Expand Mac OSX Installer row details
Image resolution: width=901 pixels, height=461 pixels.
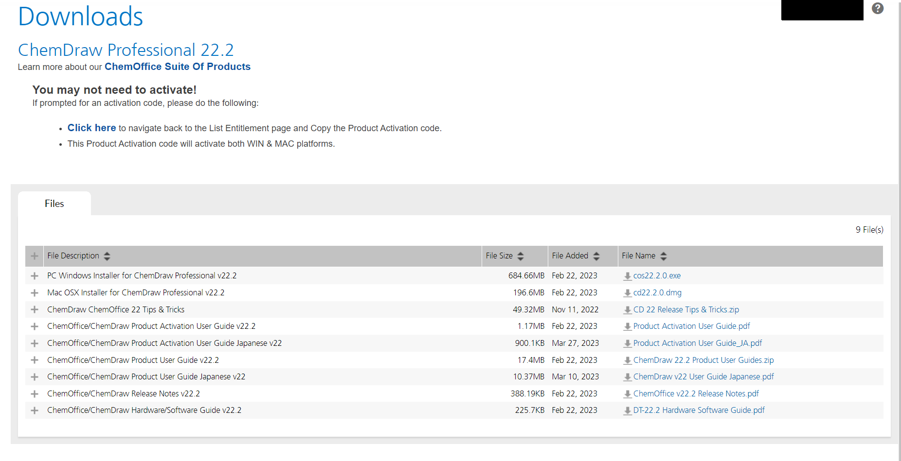tap(35, 293)
